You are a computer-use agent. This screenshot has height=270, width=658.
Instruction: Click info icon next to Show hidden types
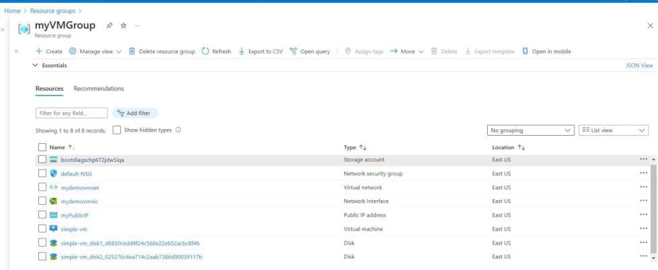[x=178, y=130]
